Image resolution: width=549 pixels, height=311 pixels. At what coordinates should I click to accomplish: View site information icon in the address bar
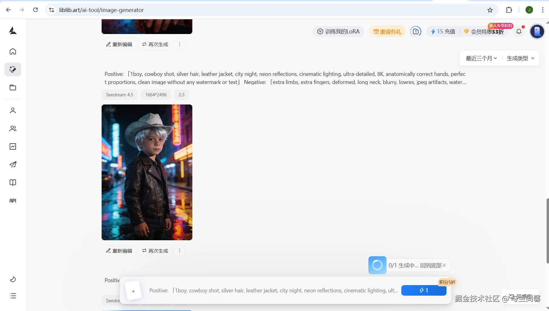[x=52, y=10]
